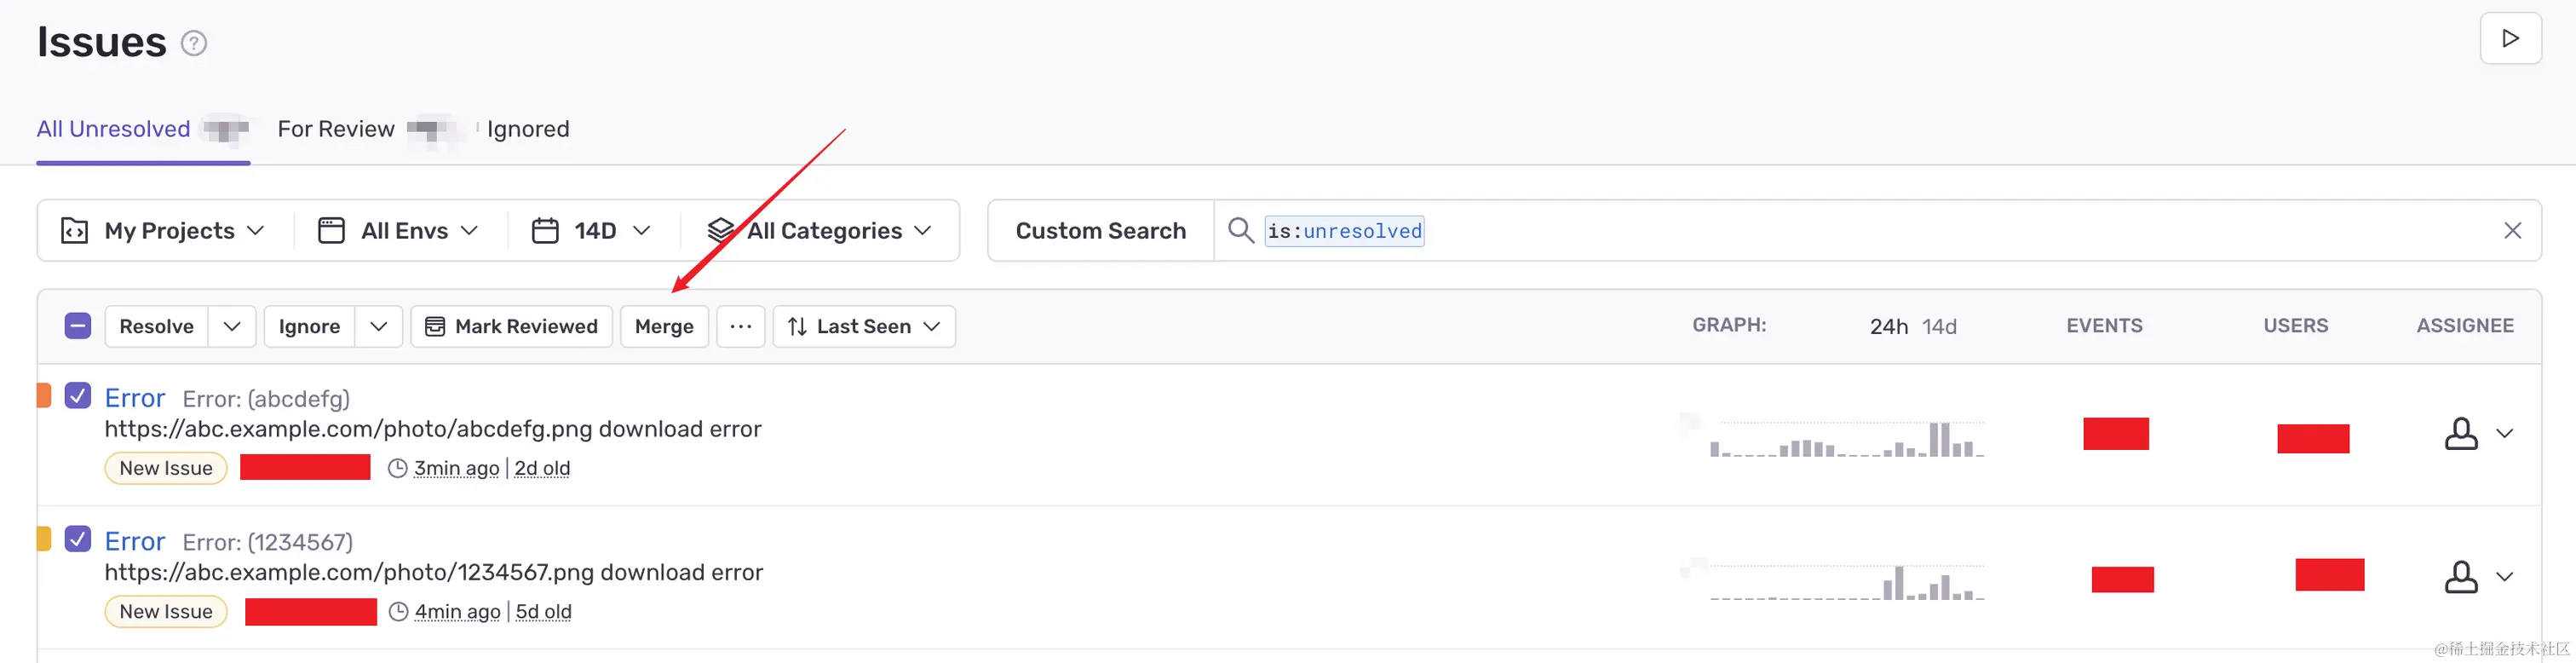This screenshot has height=663, width=2576.
Task: Click the play button at top right
Action: coord(2510,39)
